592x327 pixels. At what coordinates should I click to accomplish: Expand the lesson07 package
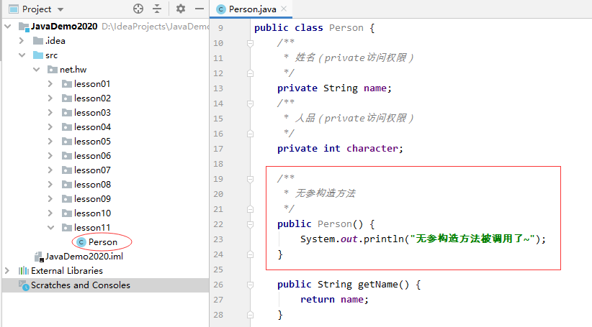(50, 170)
